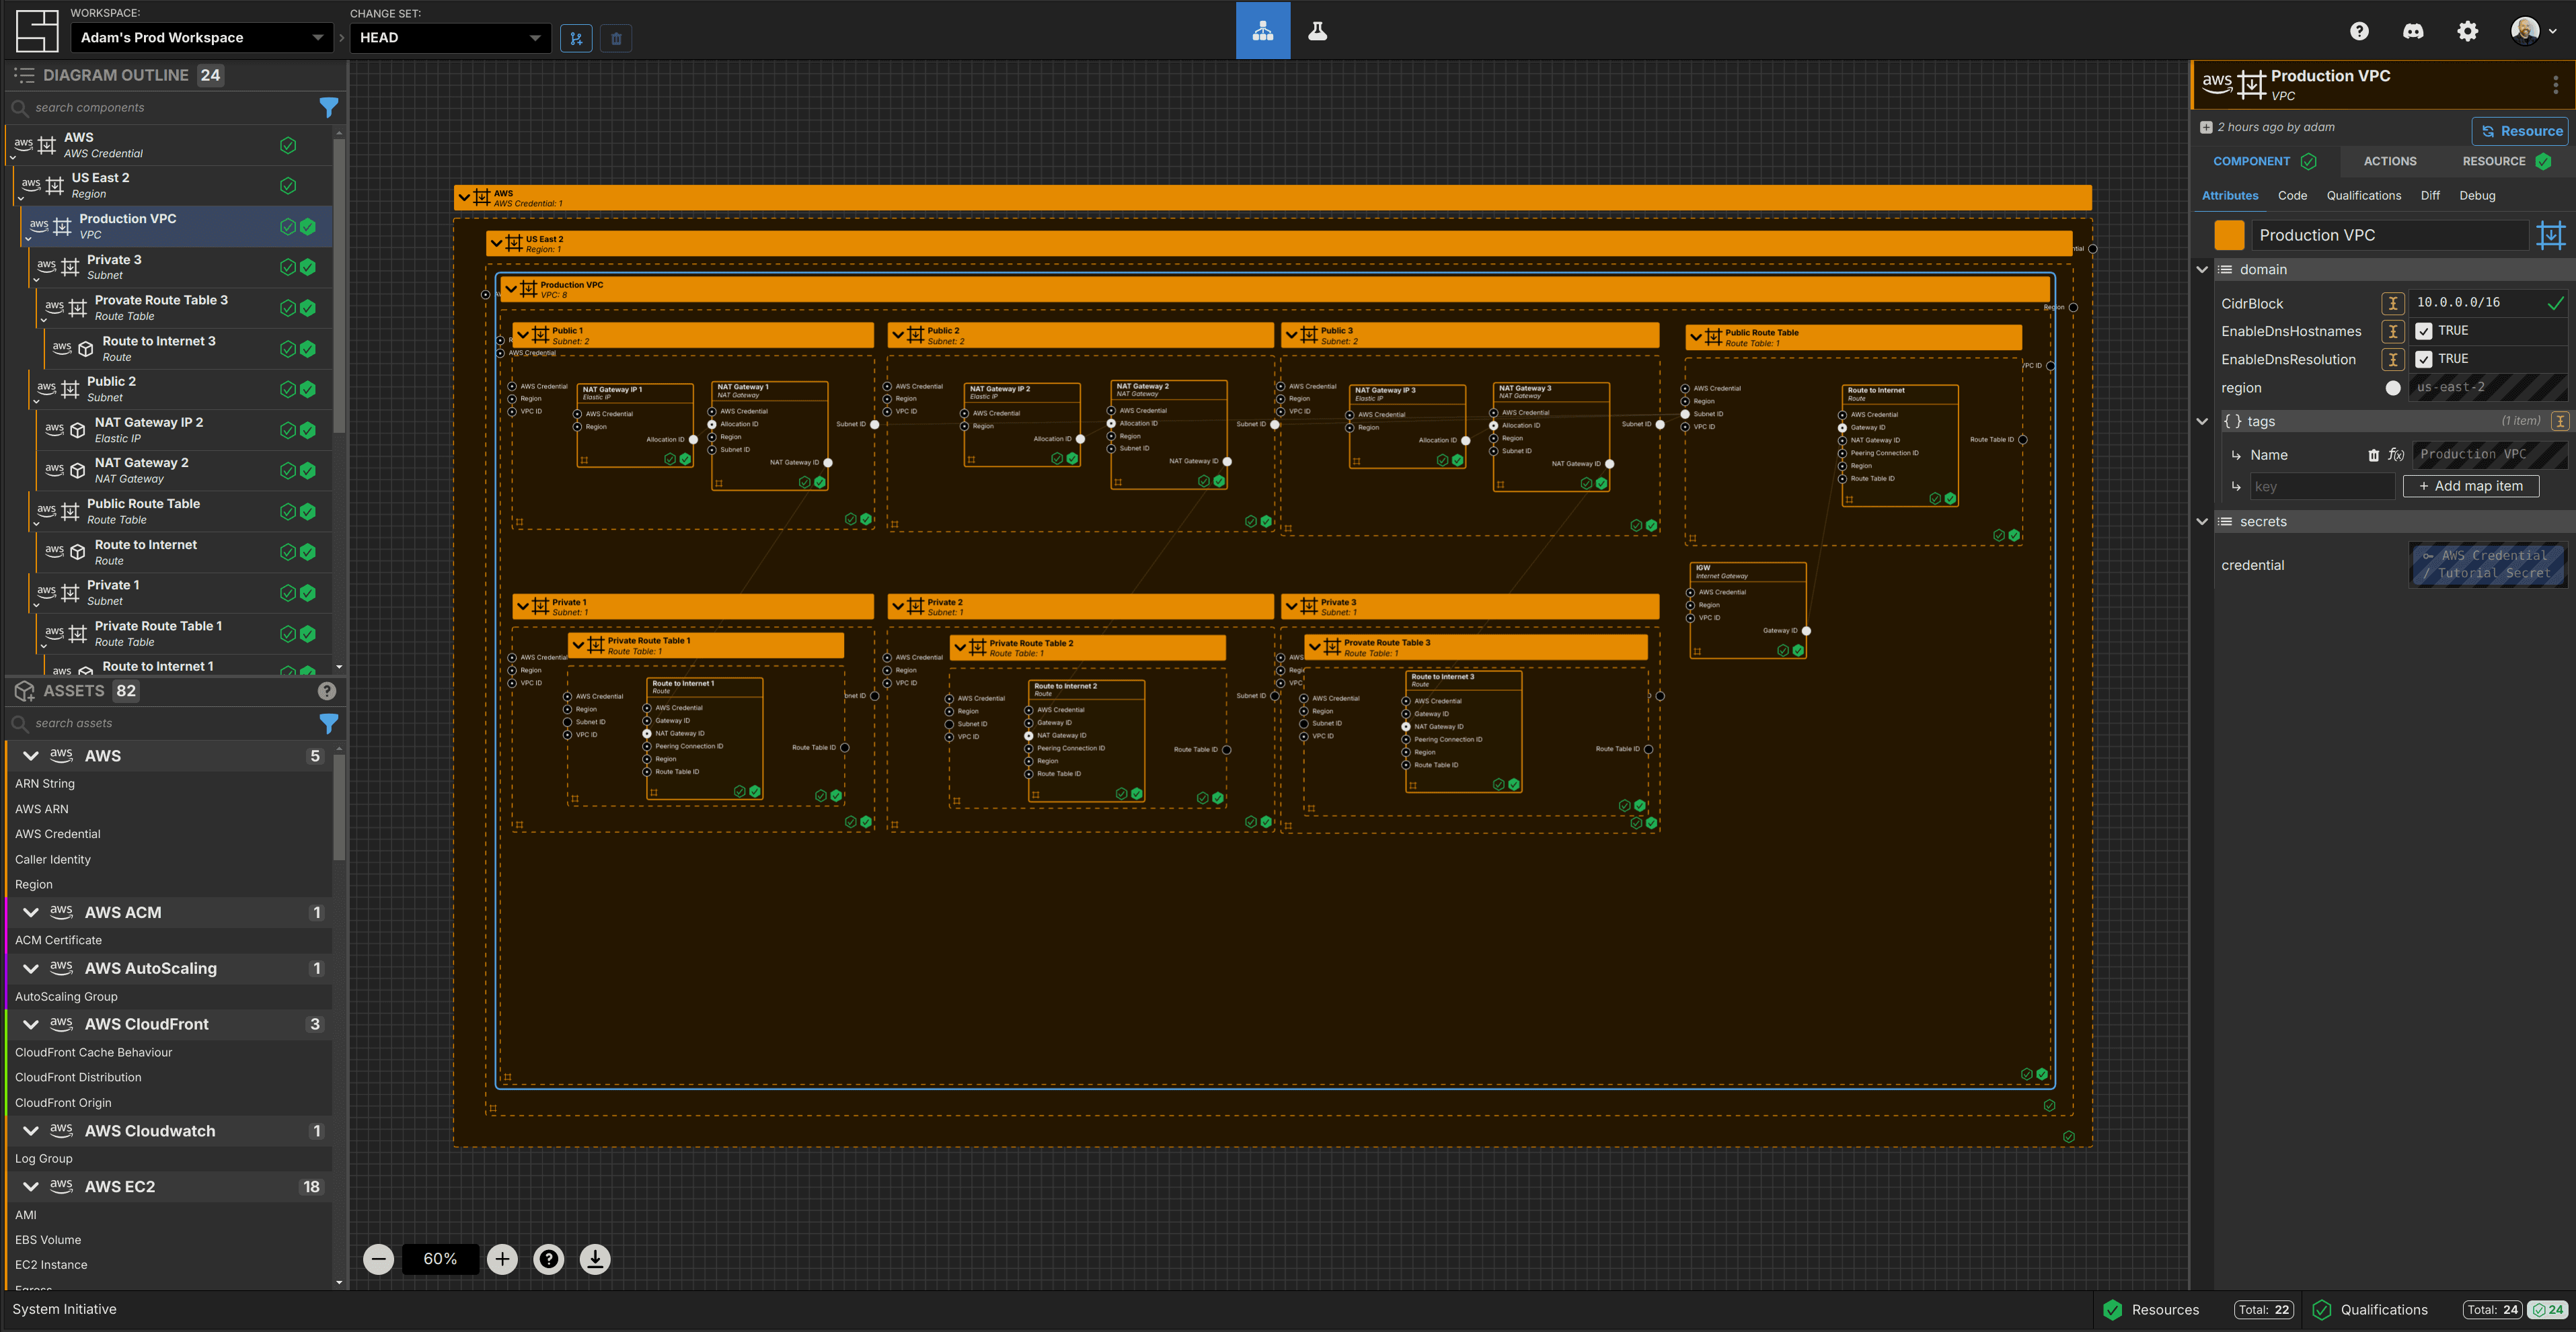Click the diagram outline filter icon
This screenshot has width=2576, height=1332.
click(x=328, y=107)
